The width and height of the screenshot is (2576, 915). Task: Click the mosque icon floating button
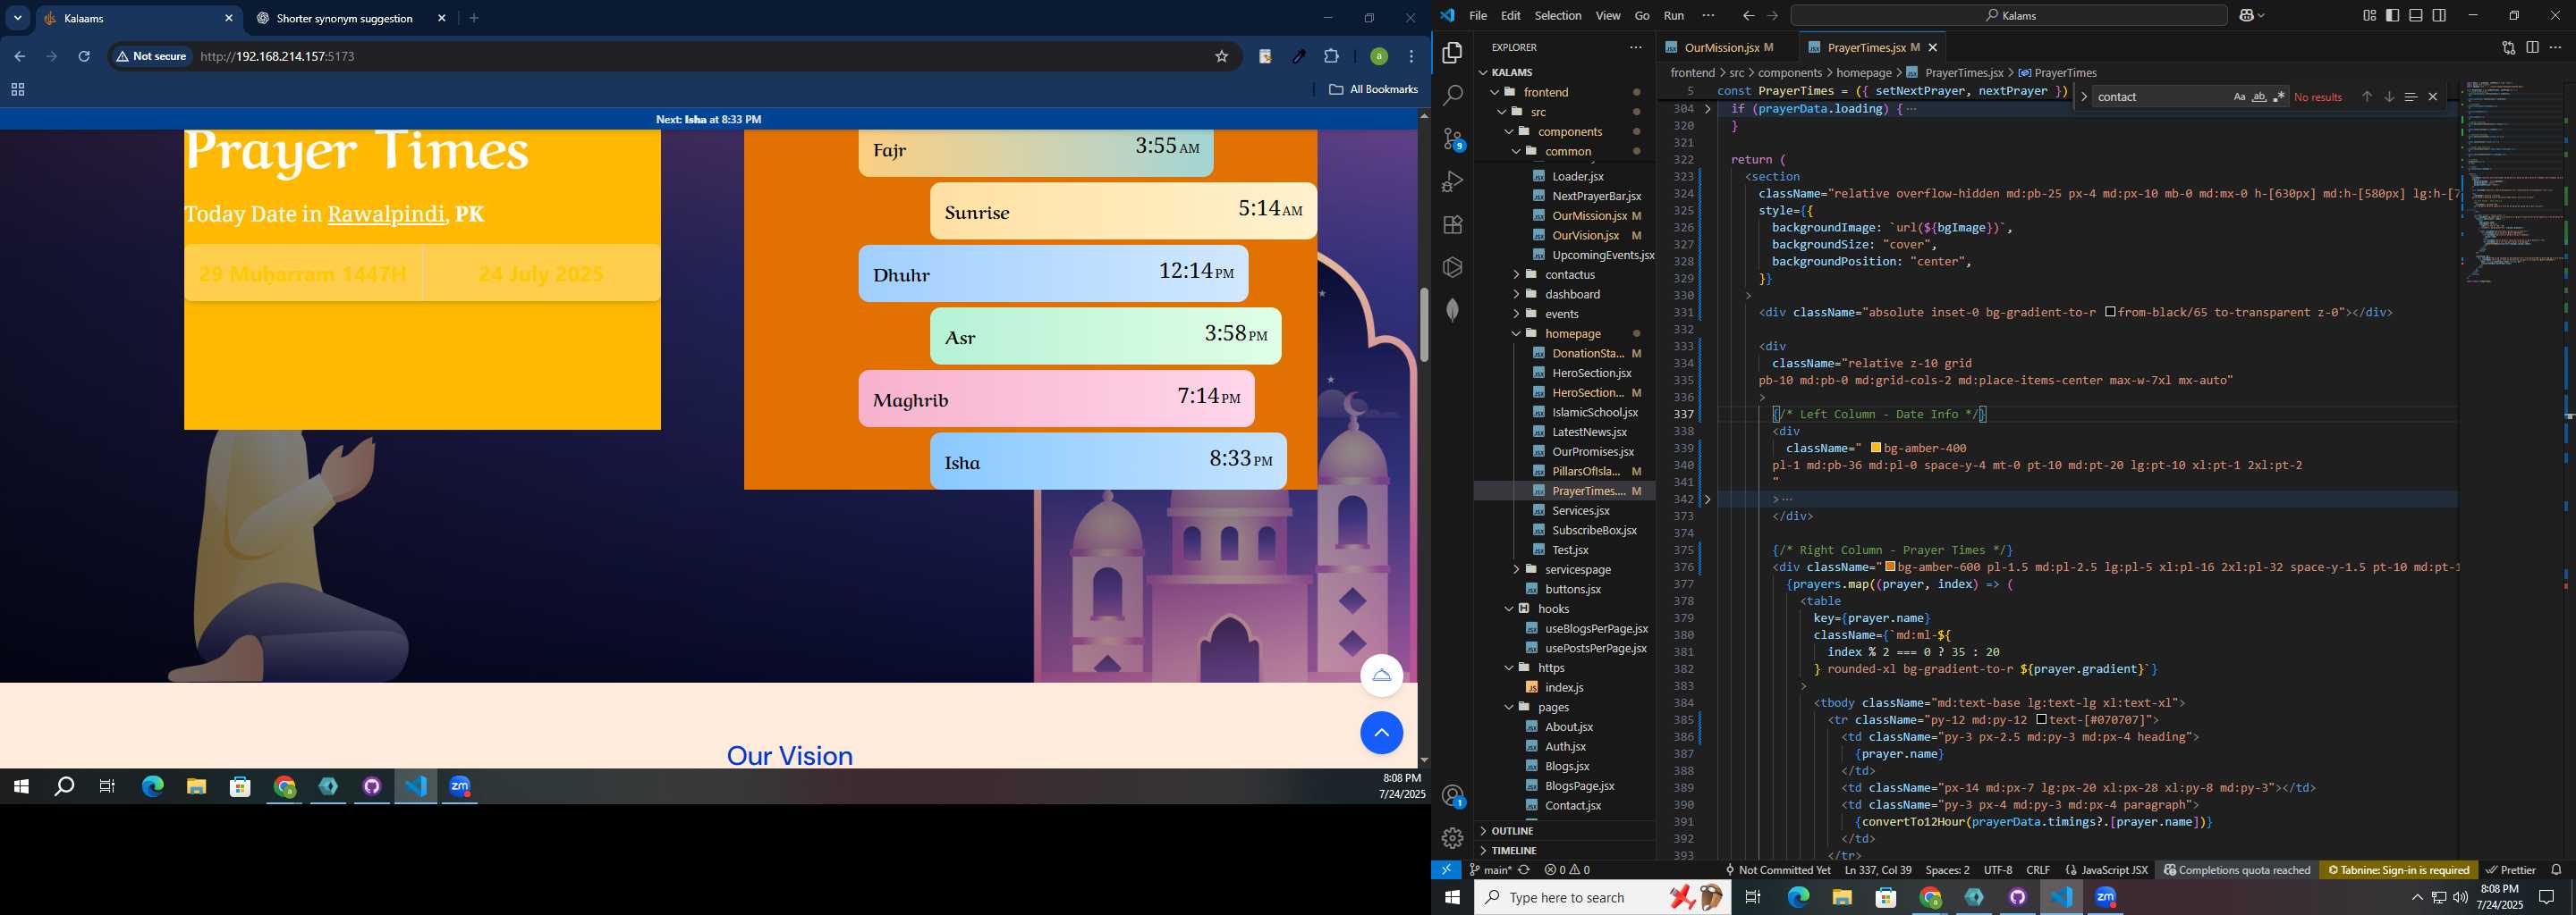click(1381, 676)
